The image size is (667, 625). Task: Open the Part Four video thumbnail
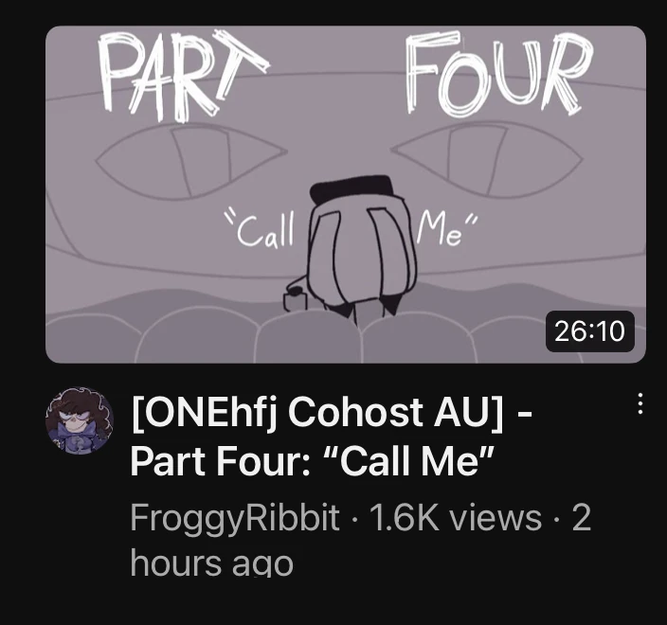click(x=346, y=194)
